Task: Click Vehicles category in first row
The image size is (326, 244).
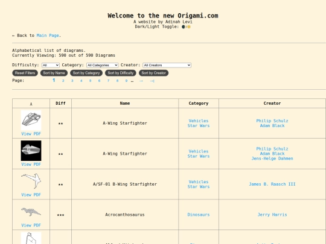Action: point(199,120)
